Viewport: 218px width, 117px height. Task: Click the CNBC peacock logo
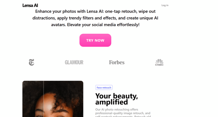pos(159,63)
